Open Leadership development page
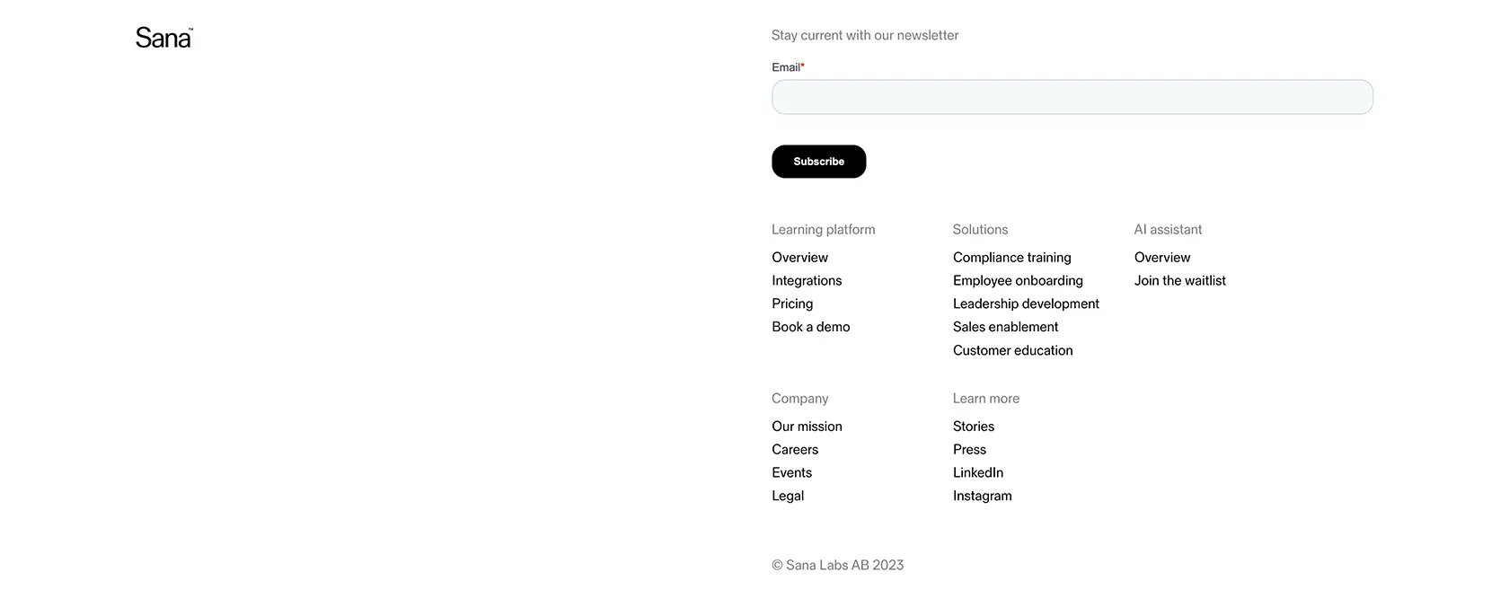Viewport: 1509px width, 616px height. 1026,304
